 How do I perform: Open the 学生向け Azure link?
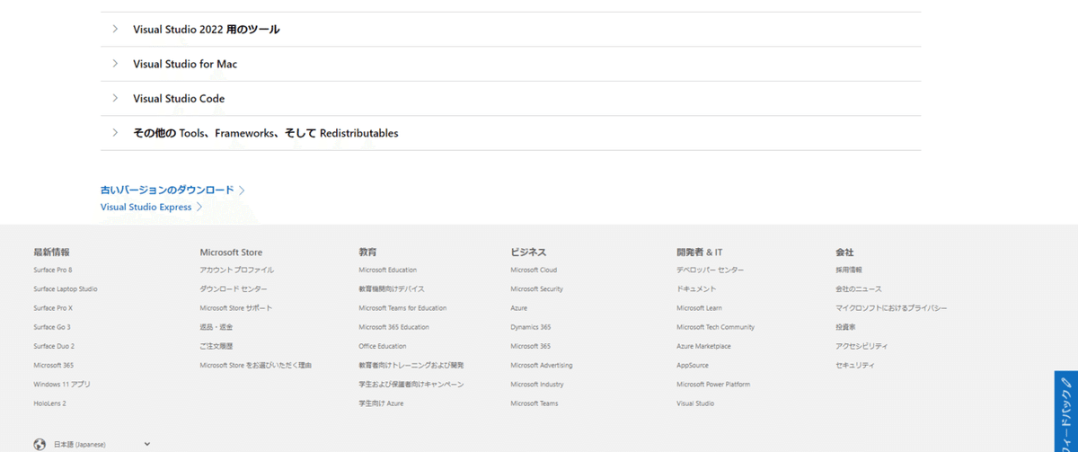[381, 403]
